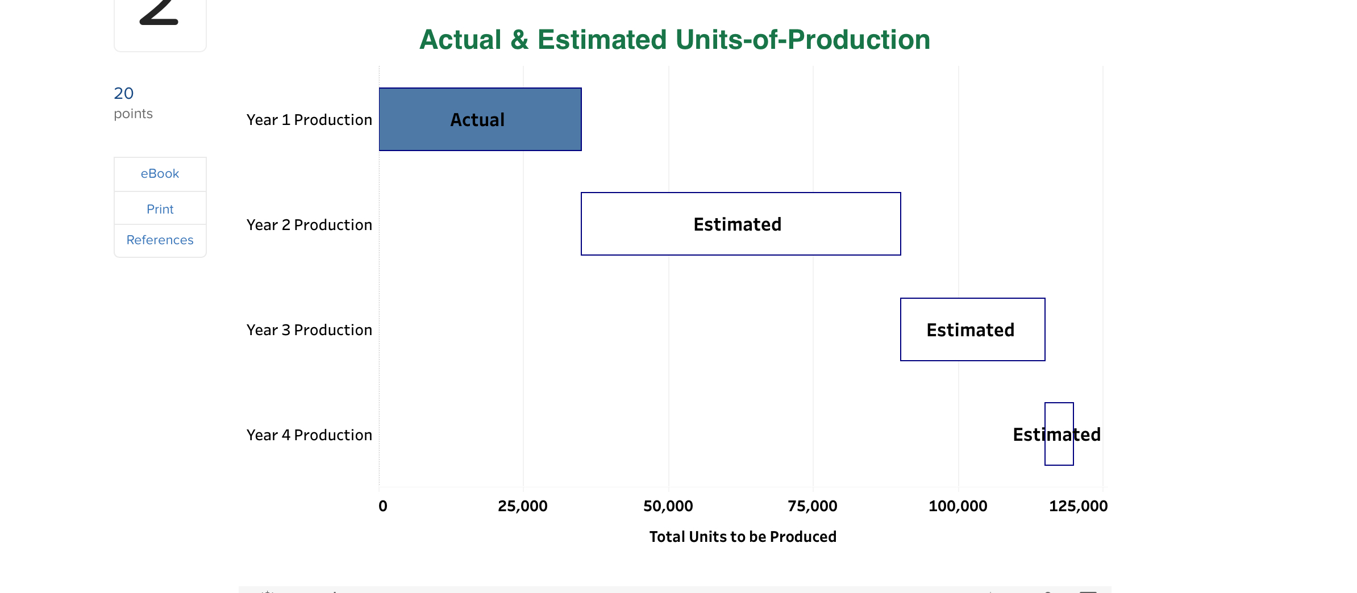Open the References link
This screenshot has width=1357, height=593.
pos(160,240)
